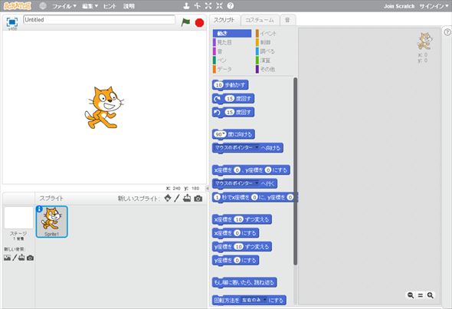Click the もし端に着いたら跳ね返る block

pyautogui.click(x=244, y=282)
